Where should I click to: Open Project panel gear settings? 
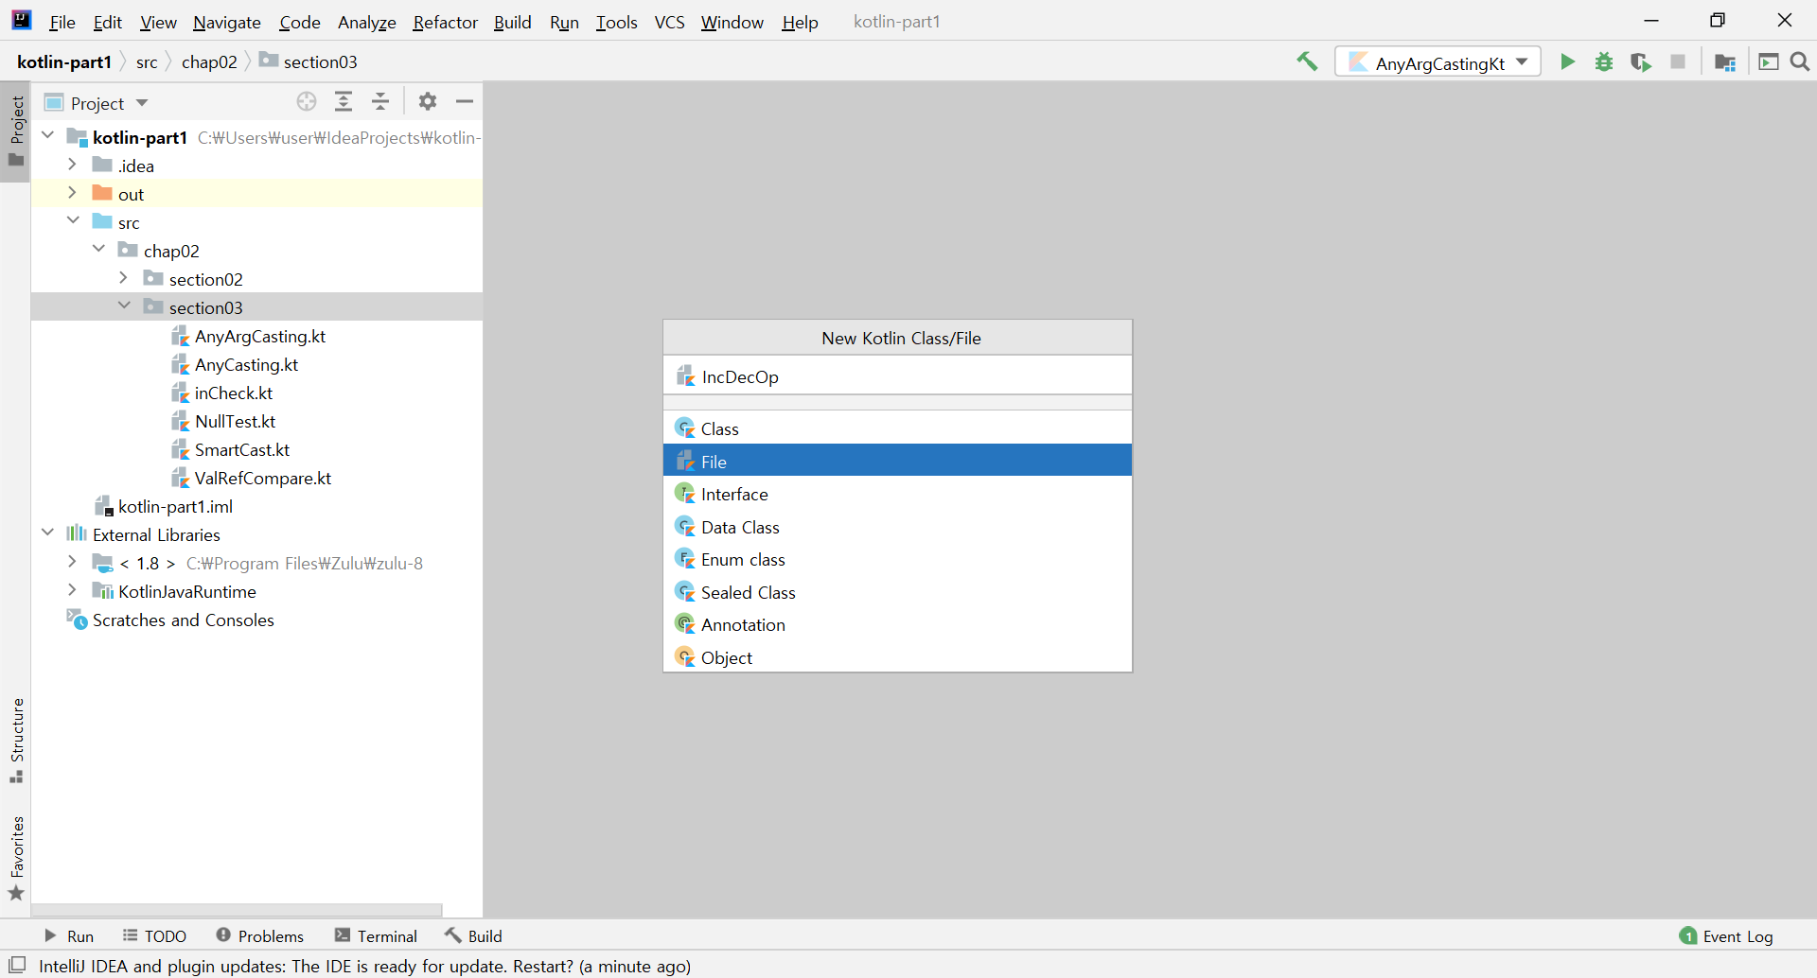coord(428,101)
